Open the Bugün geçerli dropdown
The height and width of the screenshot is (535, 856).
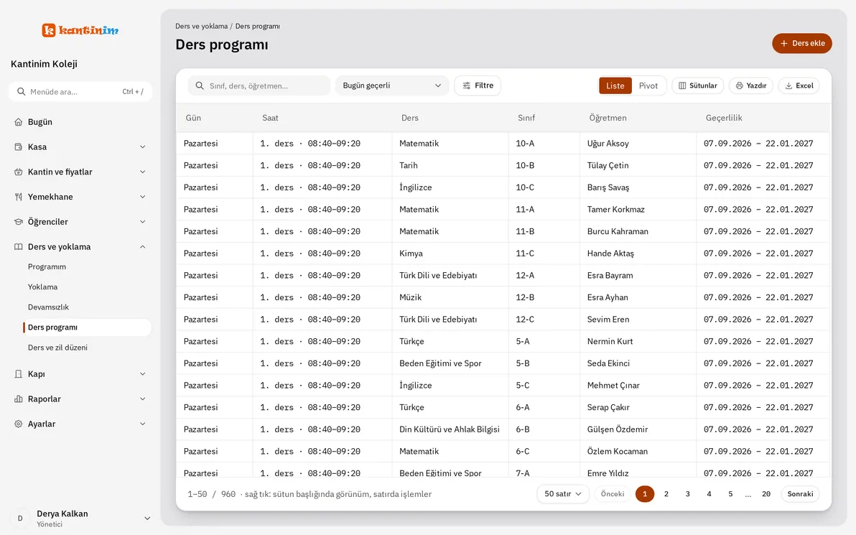392,85
